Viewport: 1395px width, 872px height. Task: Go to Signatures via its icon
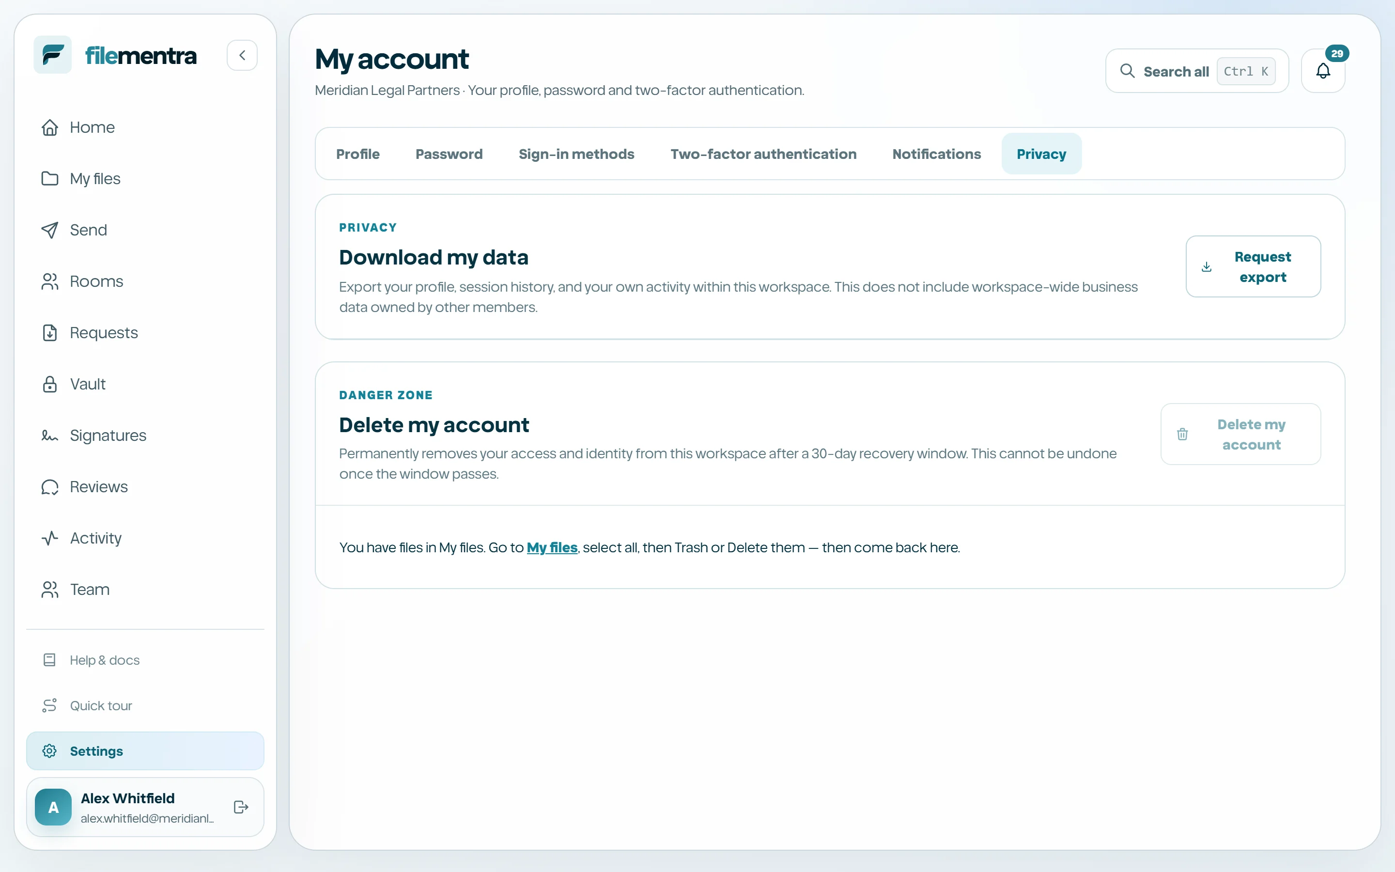[50, 436]
